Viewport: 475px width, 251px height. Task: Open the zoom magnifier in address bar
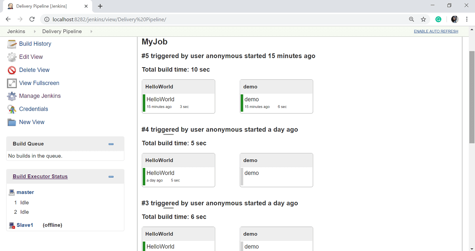pos(412,19)
